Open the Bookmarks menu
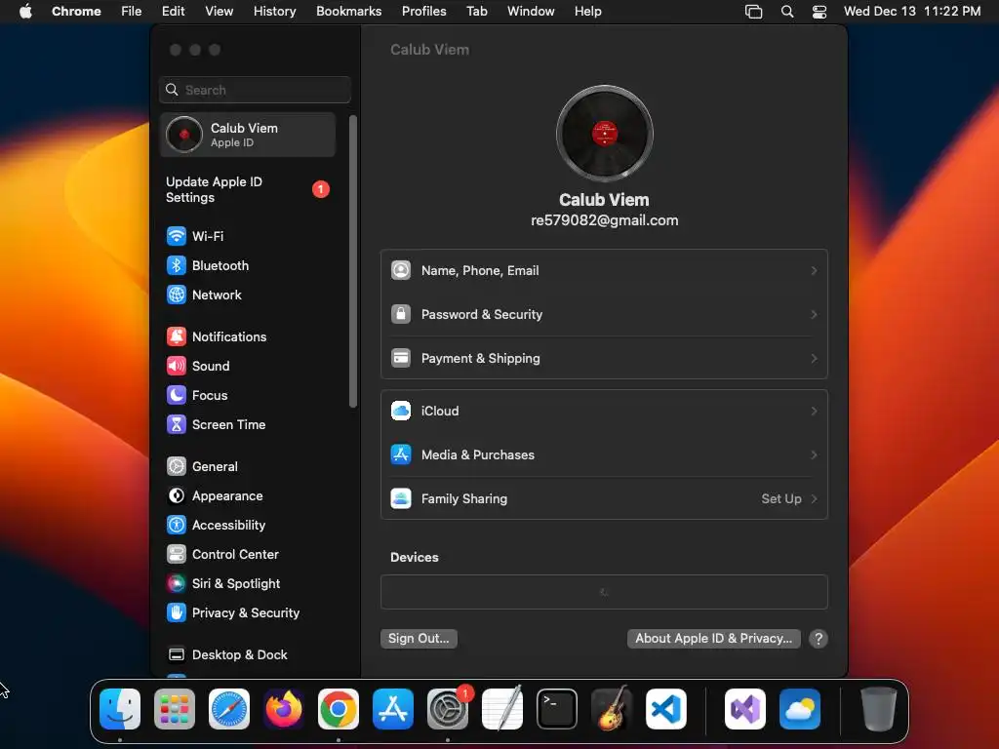The image size is (999, 749). tap(349, 12)
